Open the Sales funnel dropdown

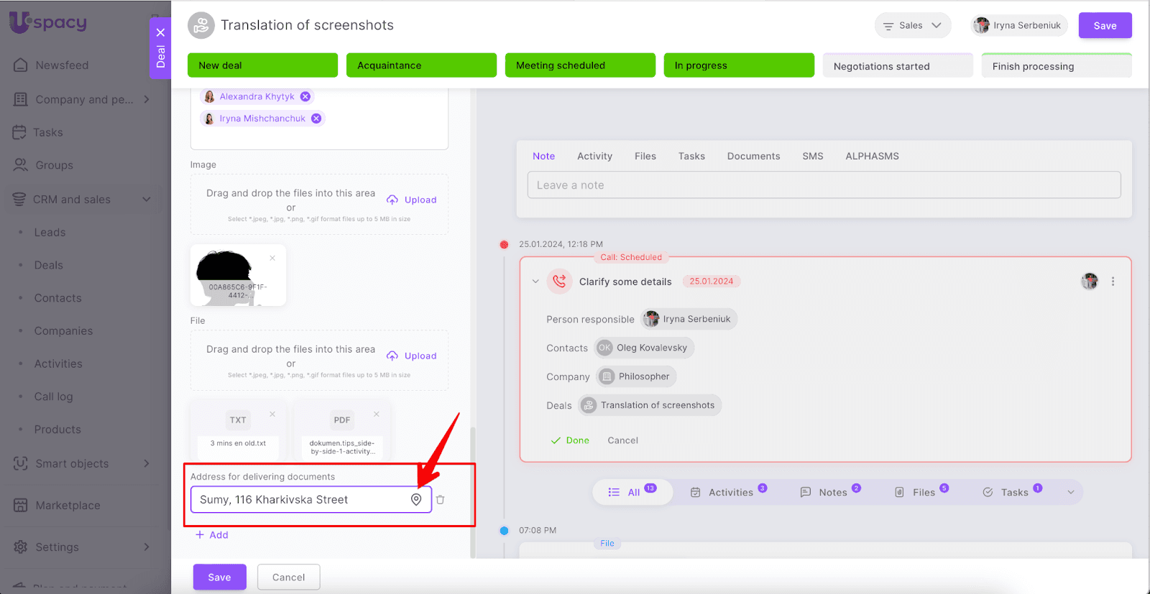912,25
